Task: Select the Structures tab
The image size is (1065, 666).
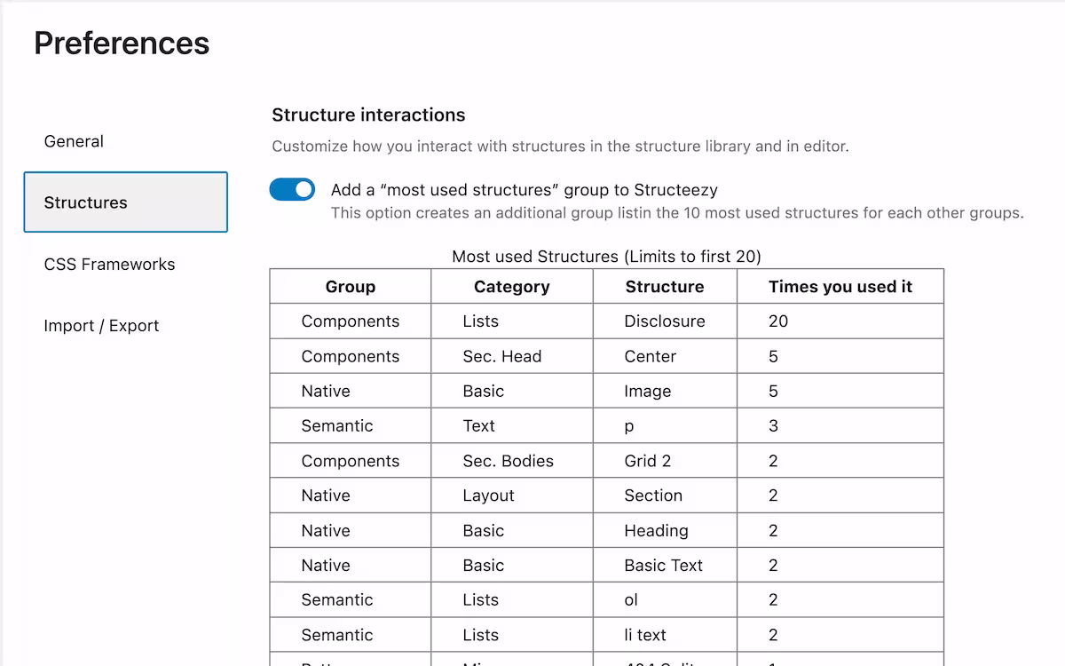Action: [125, 202]
